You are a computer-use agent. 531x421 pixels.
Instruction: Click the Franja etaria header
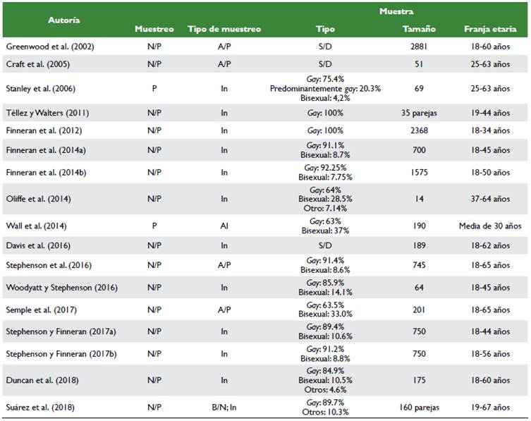[x=492, y=29]
